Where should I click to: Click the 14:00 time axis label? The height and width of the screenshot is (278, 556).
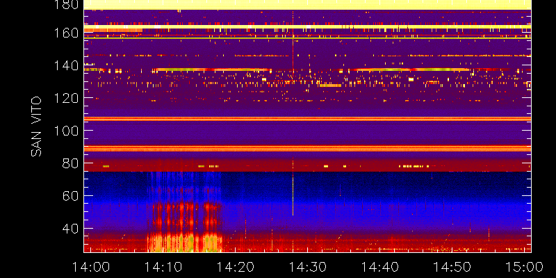coord(91,267)
